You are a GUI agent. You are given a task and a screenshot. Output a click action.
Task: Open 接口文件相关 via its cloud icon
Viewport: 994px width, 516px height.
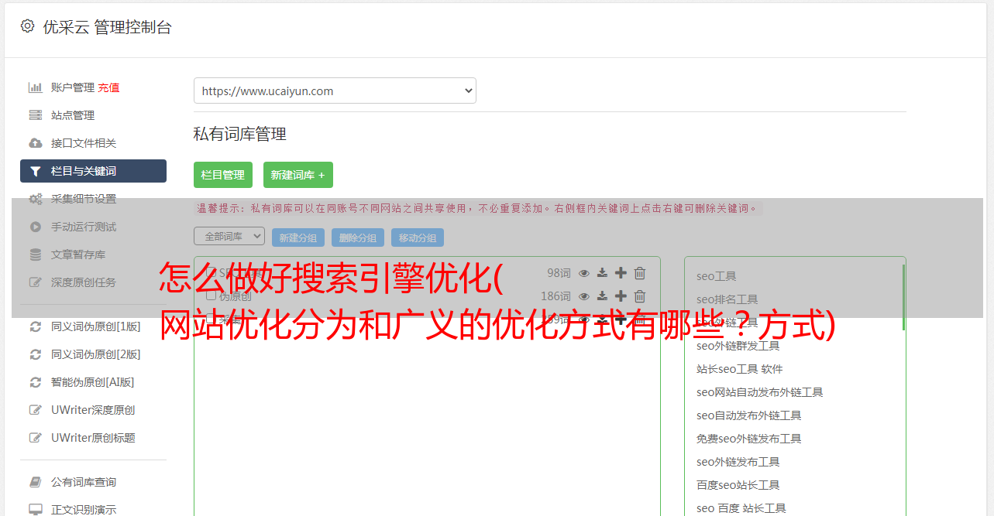tap(36, 143)
